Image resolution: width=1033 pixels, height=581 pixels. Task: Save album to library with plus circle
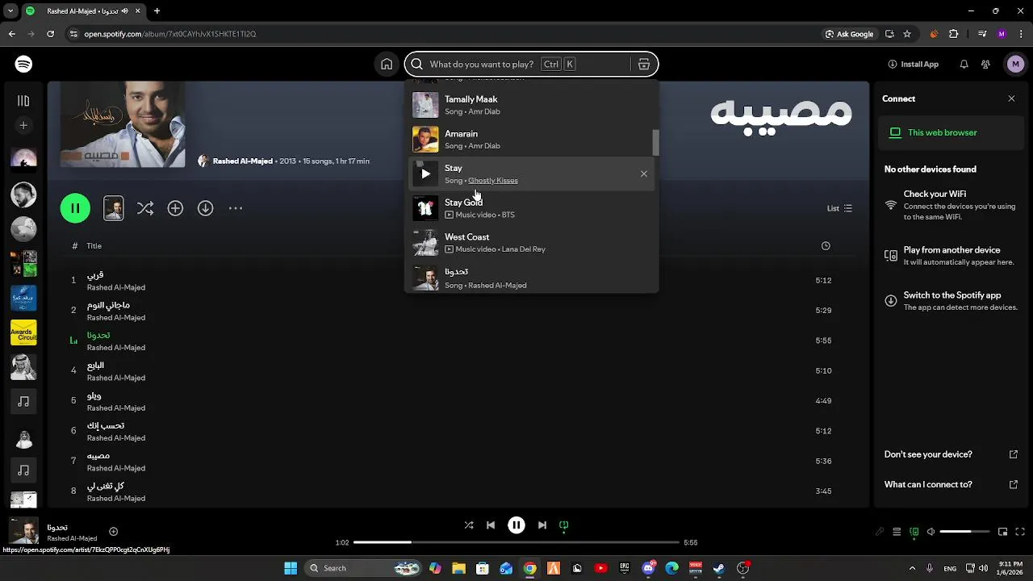175,208
